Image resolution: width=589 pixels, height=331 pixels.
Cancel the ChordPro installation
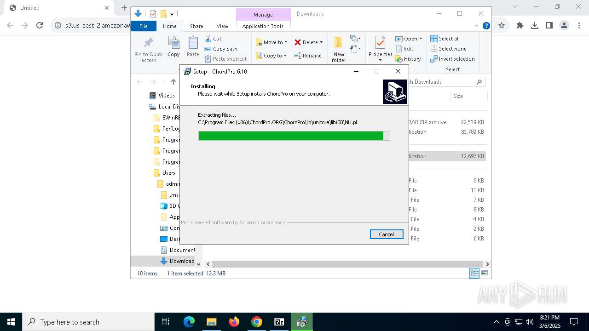coord(387,234)
